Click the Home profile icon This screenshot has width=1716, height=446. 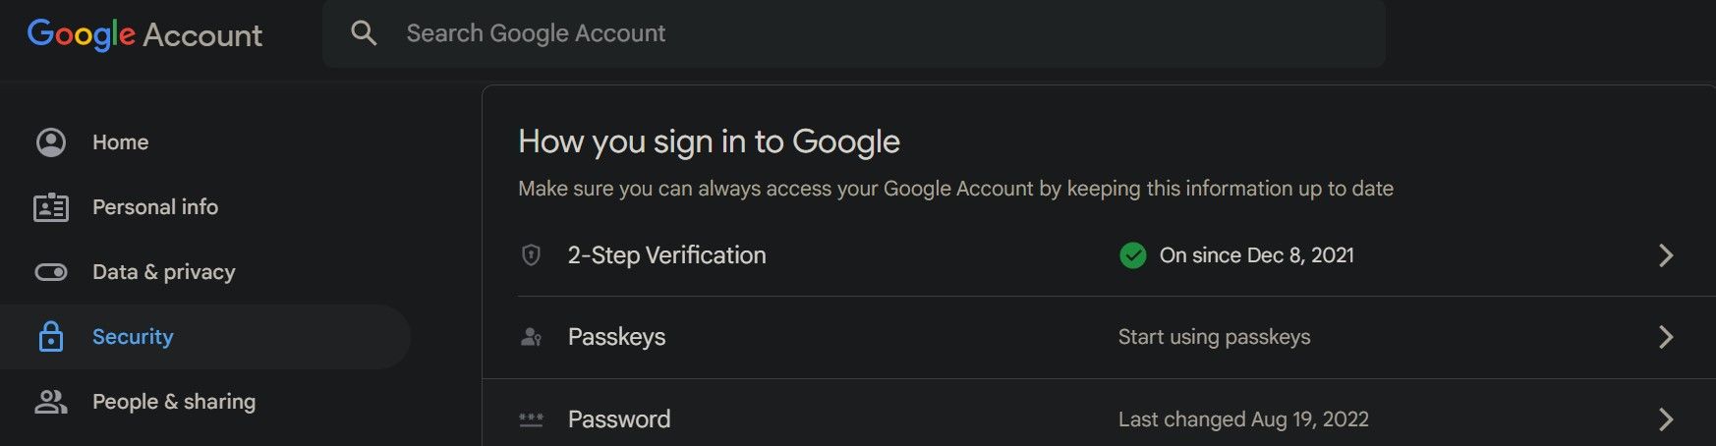[51, 142]
